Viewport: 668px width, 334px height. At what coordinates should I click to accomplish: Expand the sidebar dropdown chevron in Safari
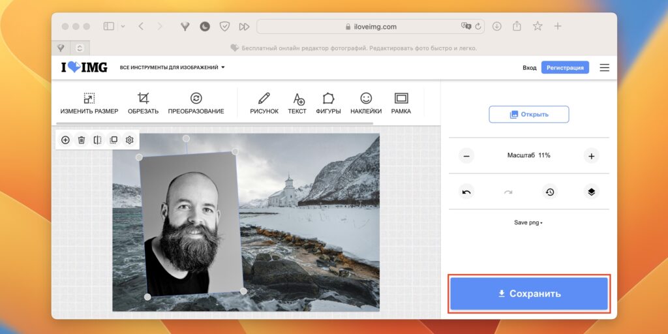click(x=123, y=26)
